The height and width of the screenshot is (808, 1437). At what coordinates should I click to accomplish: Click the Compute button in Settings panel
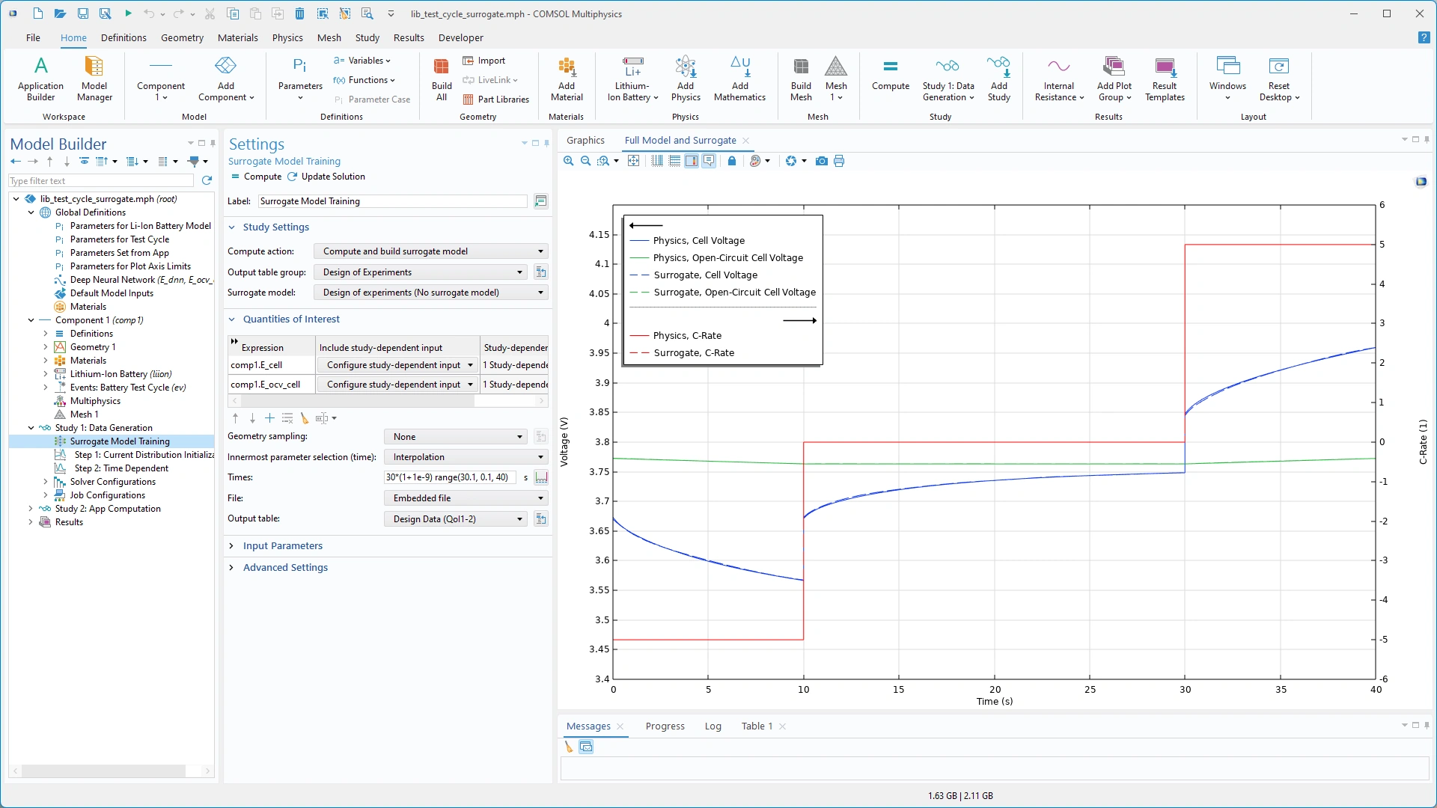pos(256,177)
